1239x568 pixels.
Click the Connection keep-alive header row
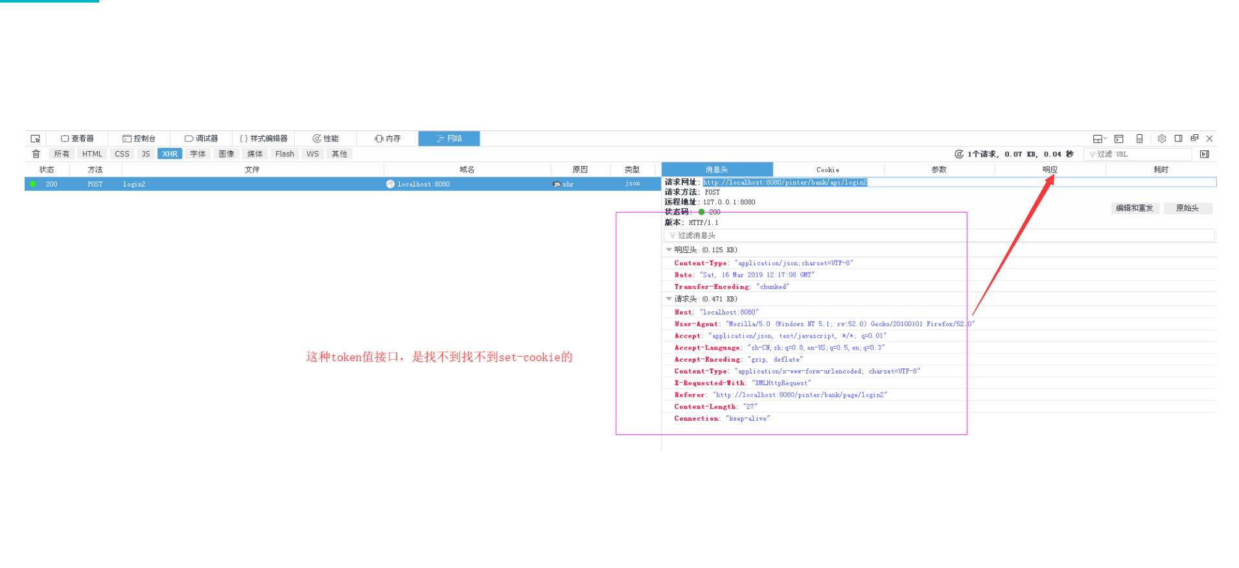click(x=939, y=418)
